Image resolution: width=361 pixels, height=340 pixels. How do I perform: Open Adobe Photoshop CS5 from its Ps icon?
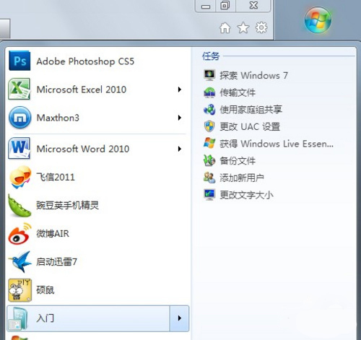(19, 61)
